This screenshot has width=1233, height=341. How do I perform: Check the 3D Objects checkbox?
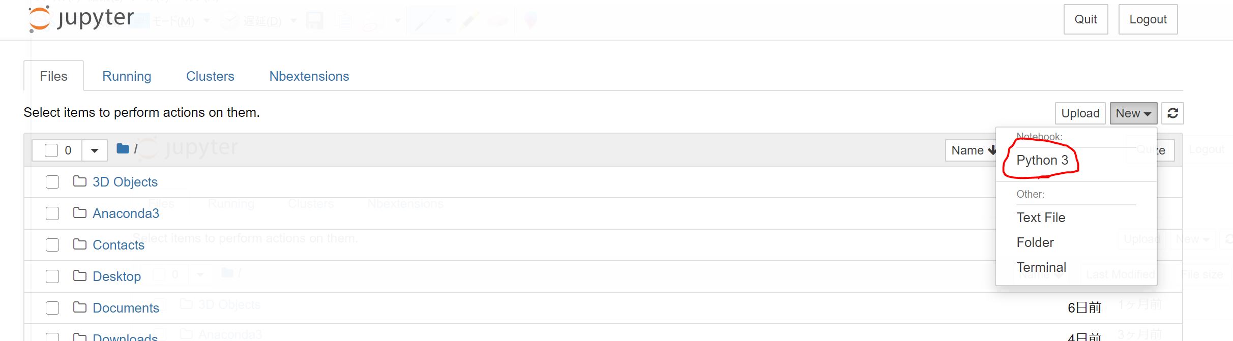[x=52, y=182]
